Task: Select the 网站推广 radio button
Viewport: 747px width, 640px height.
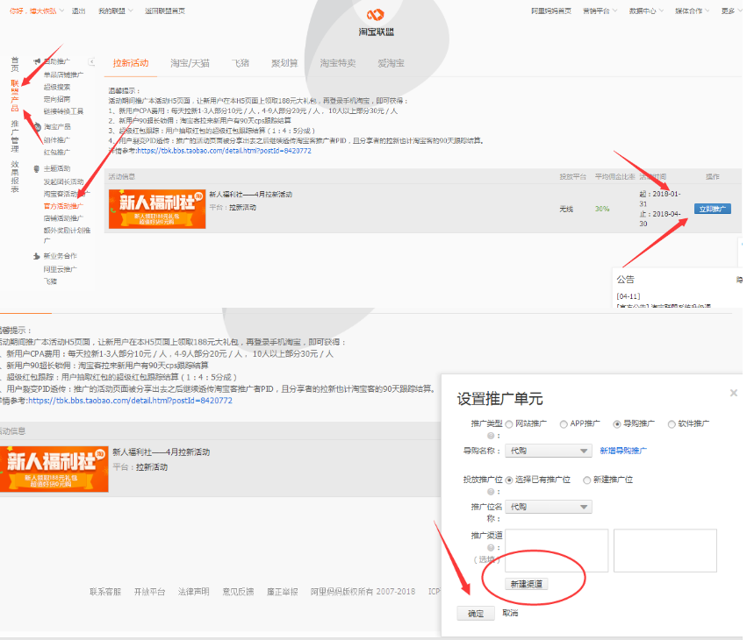Action: pos(509,424)
